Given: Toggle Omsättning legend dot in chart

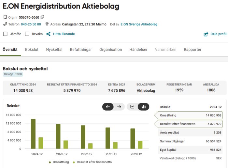Looking at the screenshot, I should point(50,162).
